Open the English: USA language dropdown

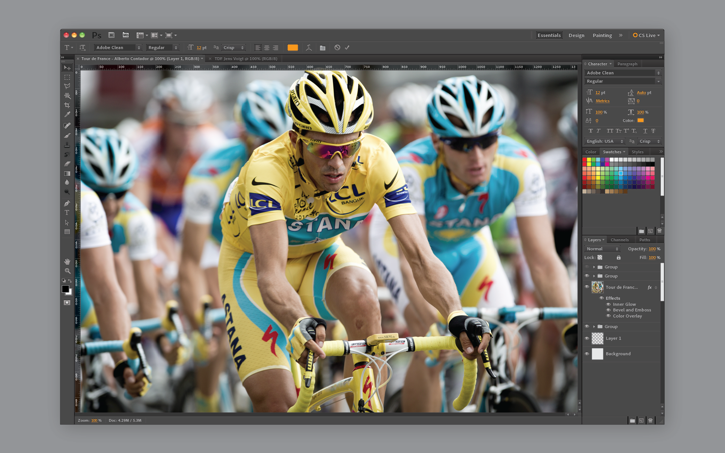[605, 141]
